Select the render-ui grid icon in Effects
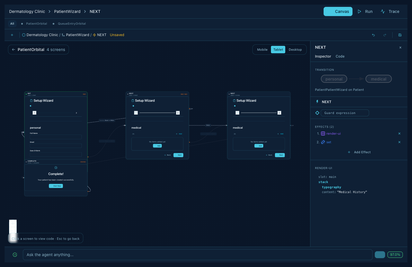Viewport: 412px width, 267px height. 323,133
